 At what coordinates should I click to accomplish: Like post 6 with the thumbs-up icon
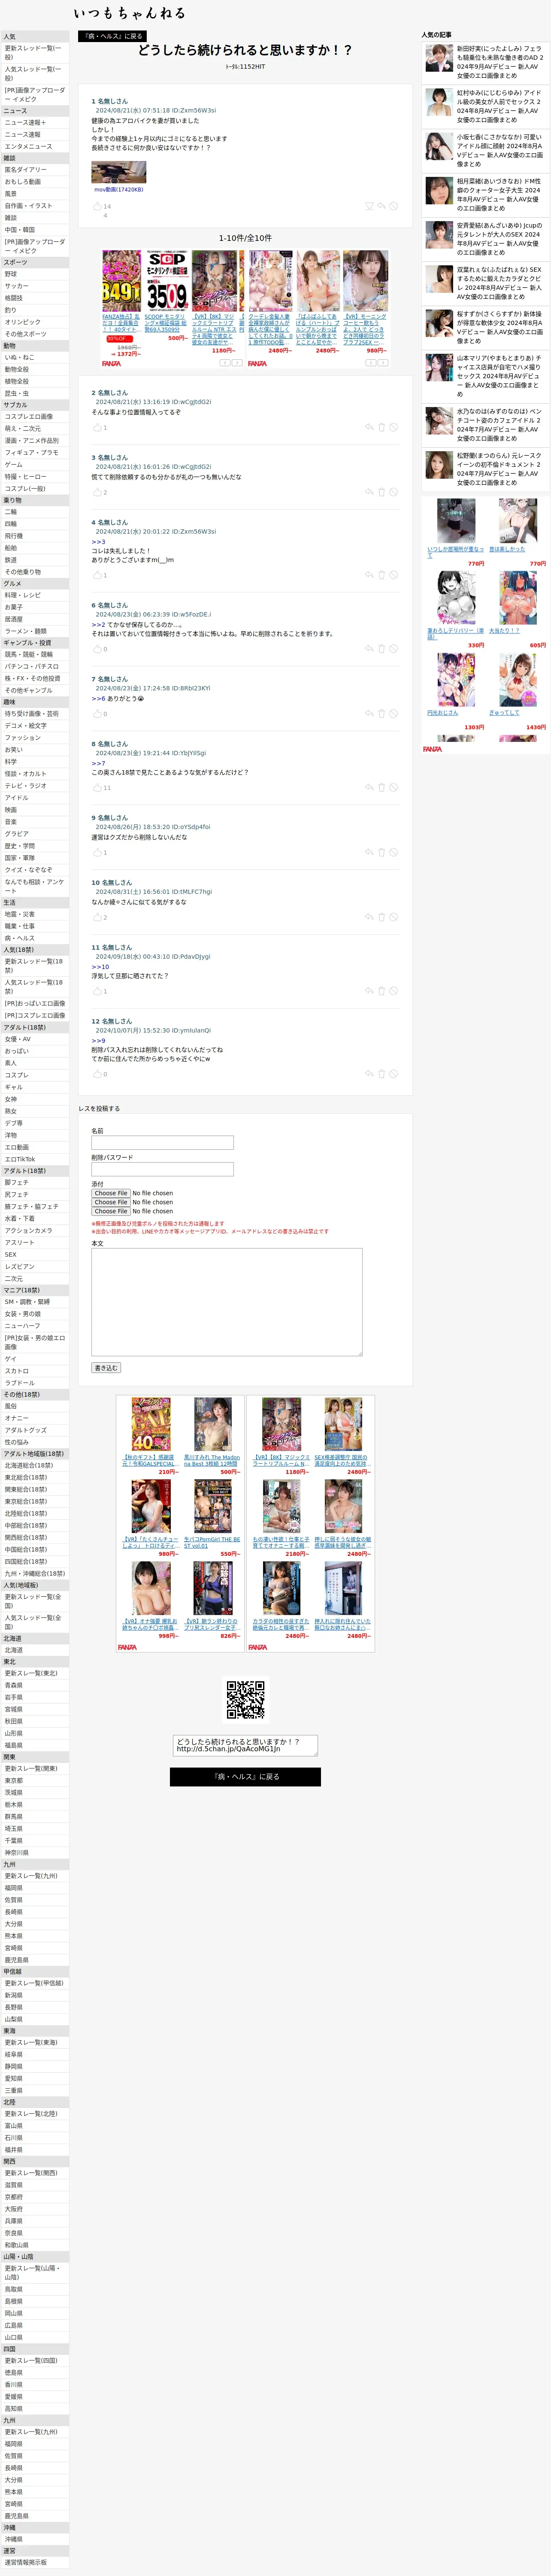click(x=97, y=649)
